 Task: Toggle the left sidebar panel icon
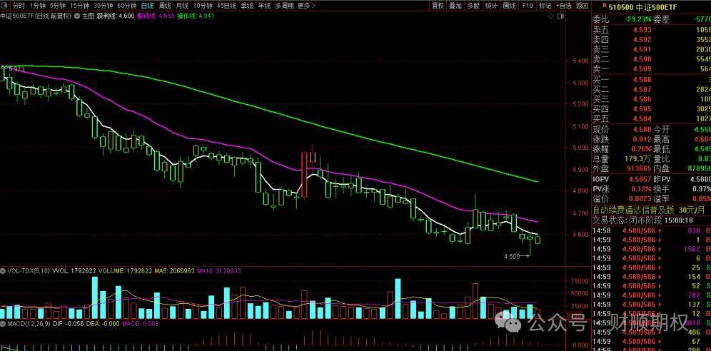pyautogui.click(x=4, y=6)
